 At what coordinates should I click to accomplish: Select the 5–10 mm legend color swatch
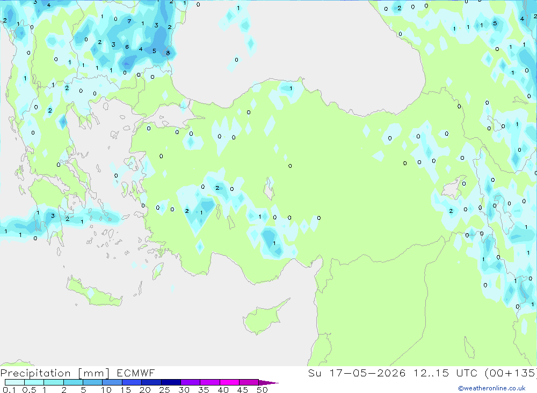(x=93, y=382)
